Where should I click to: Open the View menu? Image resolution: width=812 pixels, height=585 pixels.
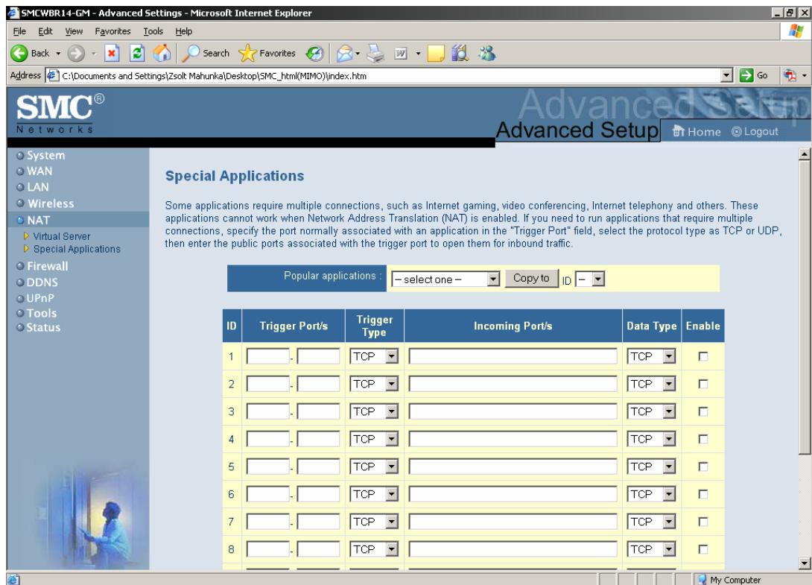74,31
